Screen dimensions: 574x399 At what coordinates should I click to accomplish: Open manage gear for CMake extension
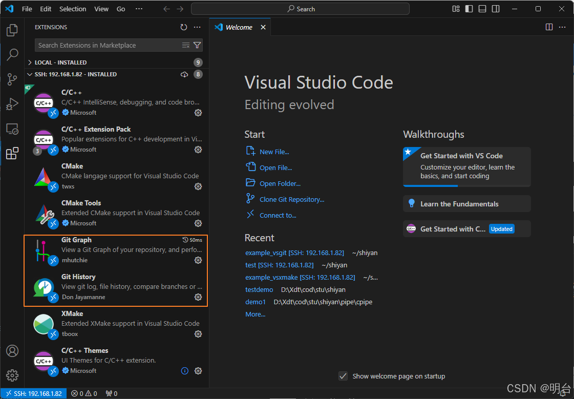pos(198,186)
